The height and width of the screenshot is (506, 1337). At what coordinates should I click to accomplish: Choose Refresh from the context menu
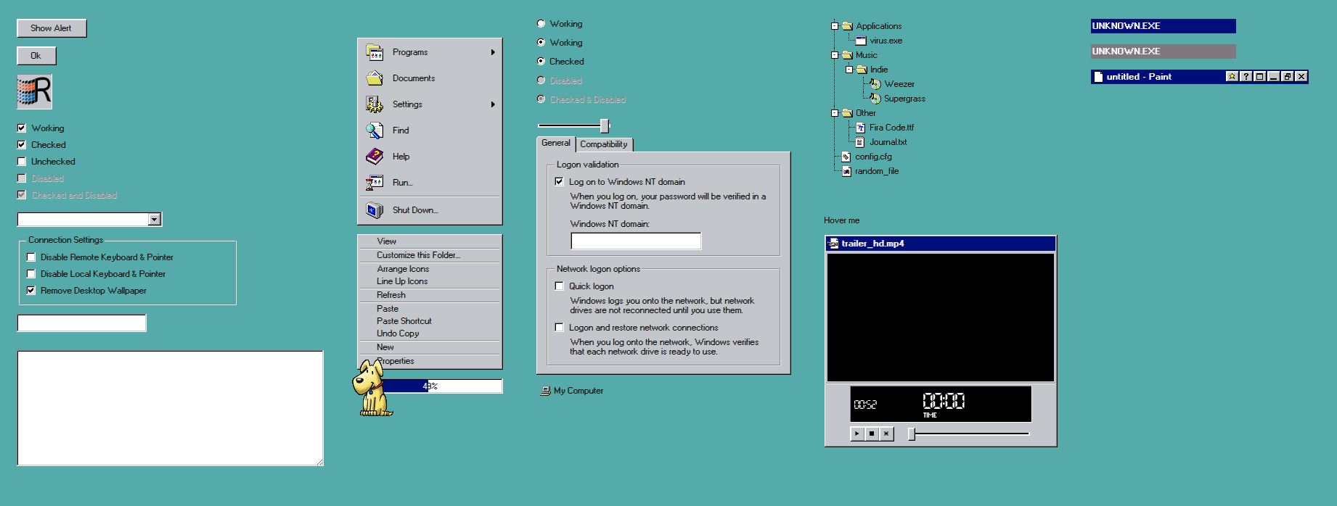click(391, 295)
